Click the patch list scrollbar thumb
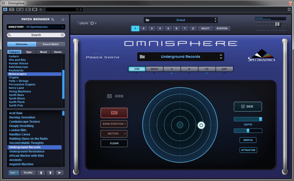Image resolution: width=294 pixels, height=181 pixels. 63,113
